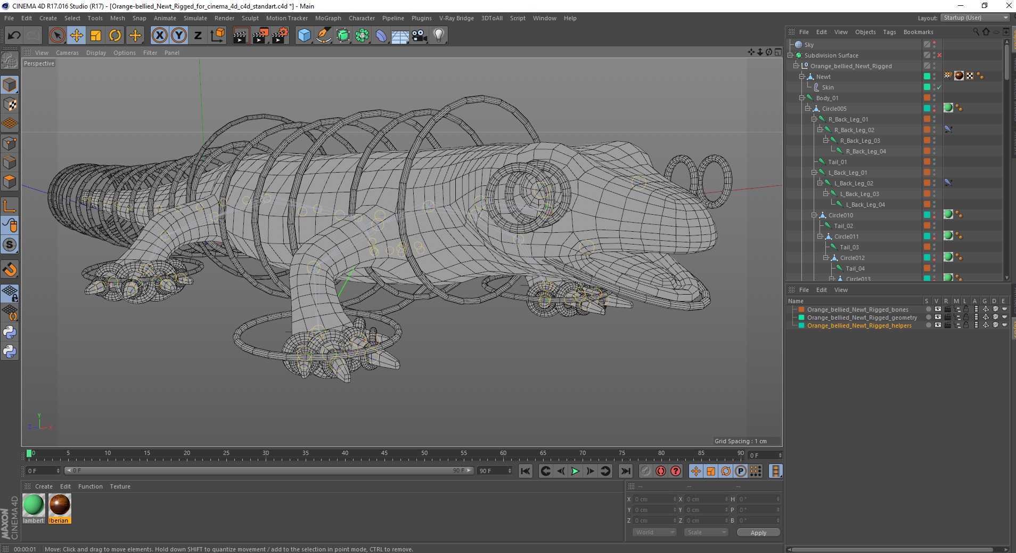Viewport: 1016px width, 553px height.
Task: Toggle coordinate system icon
Action: (x=217, y=36)
